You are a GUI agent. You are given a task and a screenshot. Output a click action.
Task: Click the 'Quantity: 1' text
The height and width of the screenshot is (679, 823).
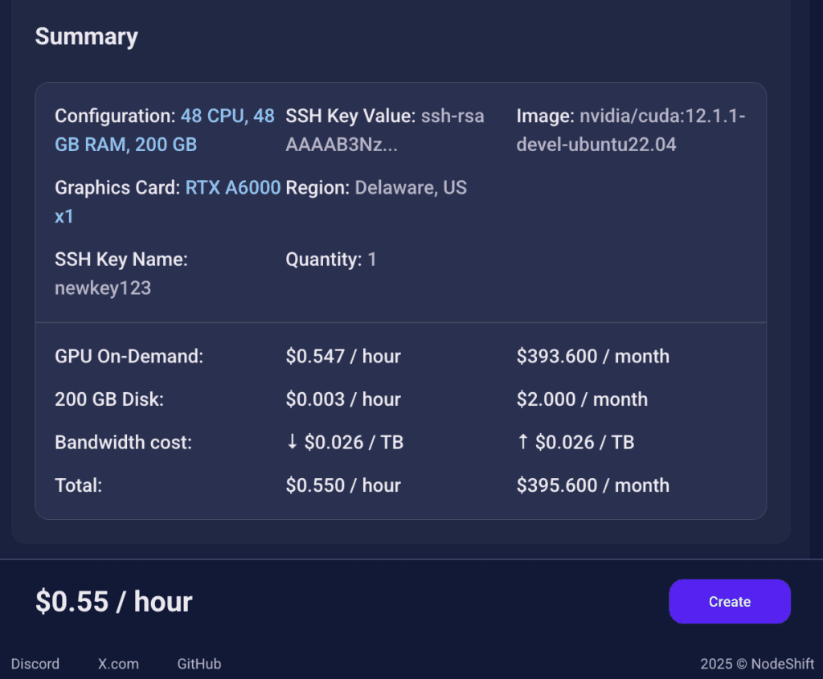click(x=330, y=260)
